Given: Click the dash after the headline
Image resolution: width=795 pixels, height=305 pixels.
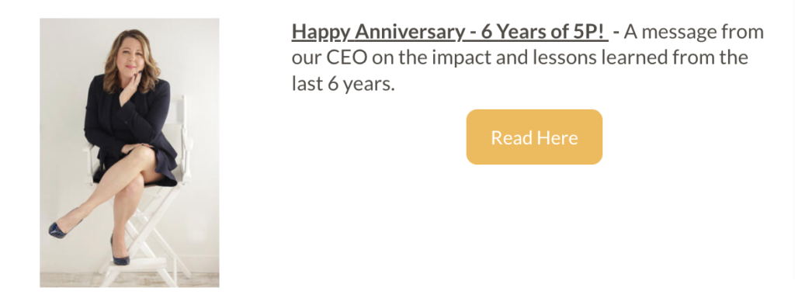Looking at the screenshot, I should click(x=616, y=33).
